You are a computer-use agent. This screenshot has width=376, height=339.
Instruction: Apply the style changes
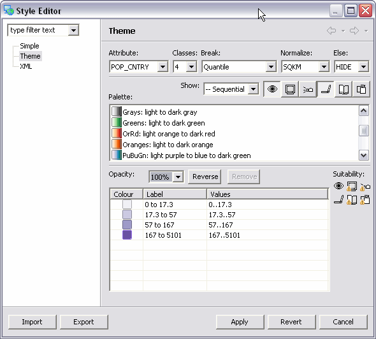(x=240, y=322)
